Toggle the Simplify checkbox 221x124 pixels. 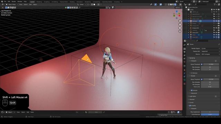coord(190,106)
